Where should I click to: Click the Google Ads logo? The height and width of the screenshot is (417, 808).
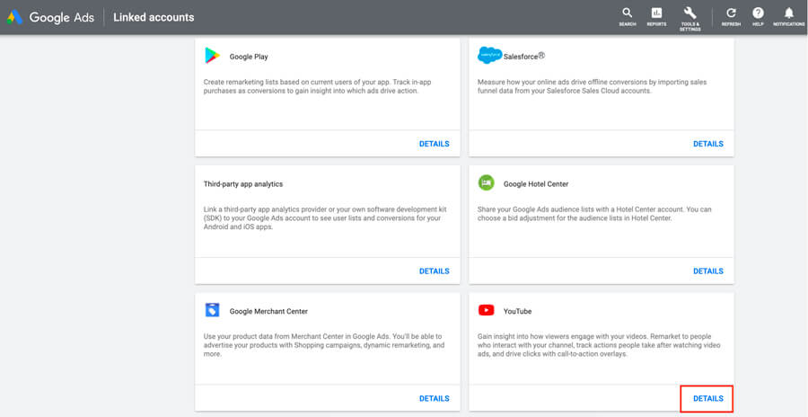(15, 17)
